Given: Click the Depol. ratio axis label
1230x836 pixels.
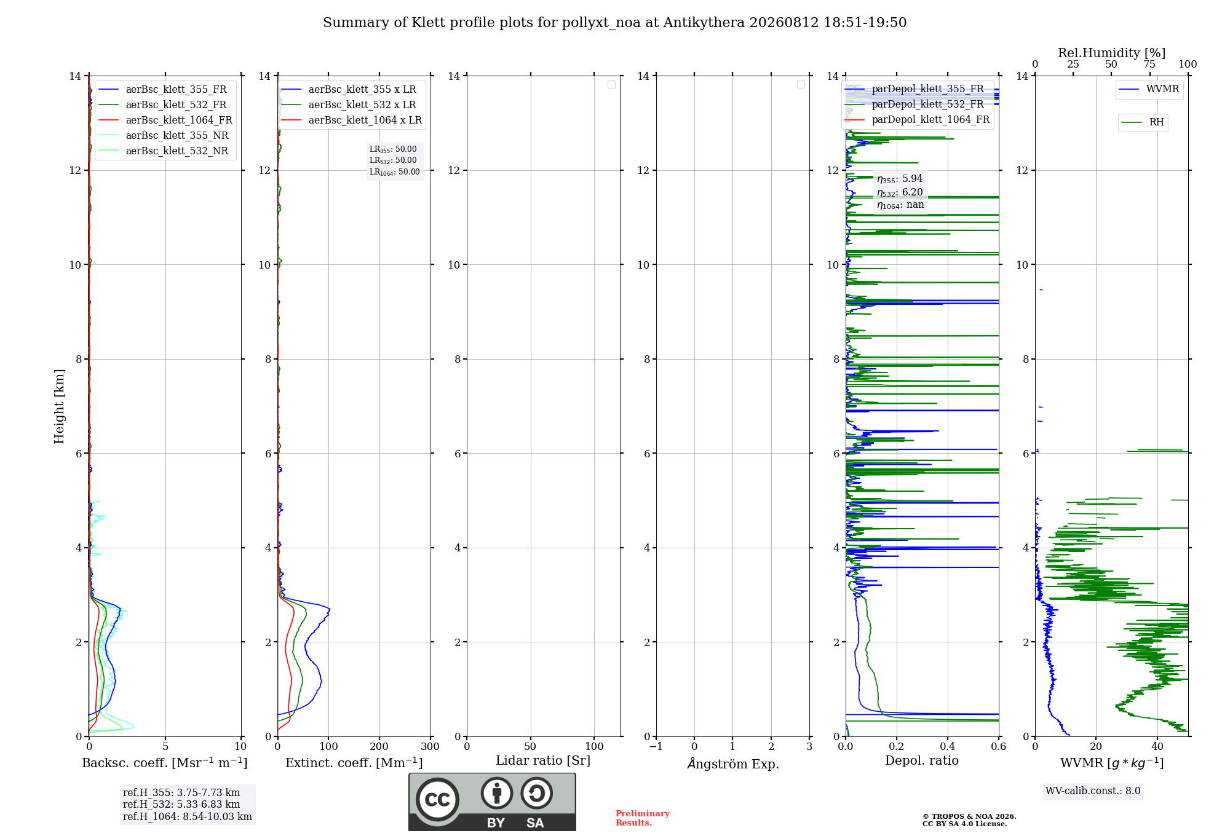Looking at the screenshot, I should pos(922,761).
